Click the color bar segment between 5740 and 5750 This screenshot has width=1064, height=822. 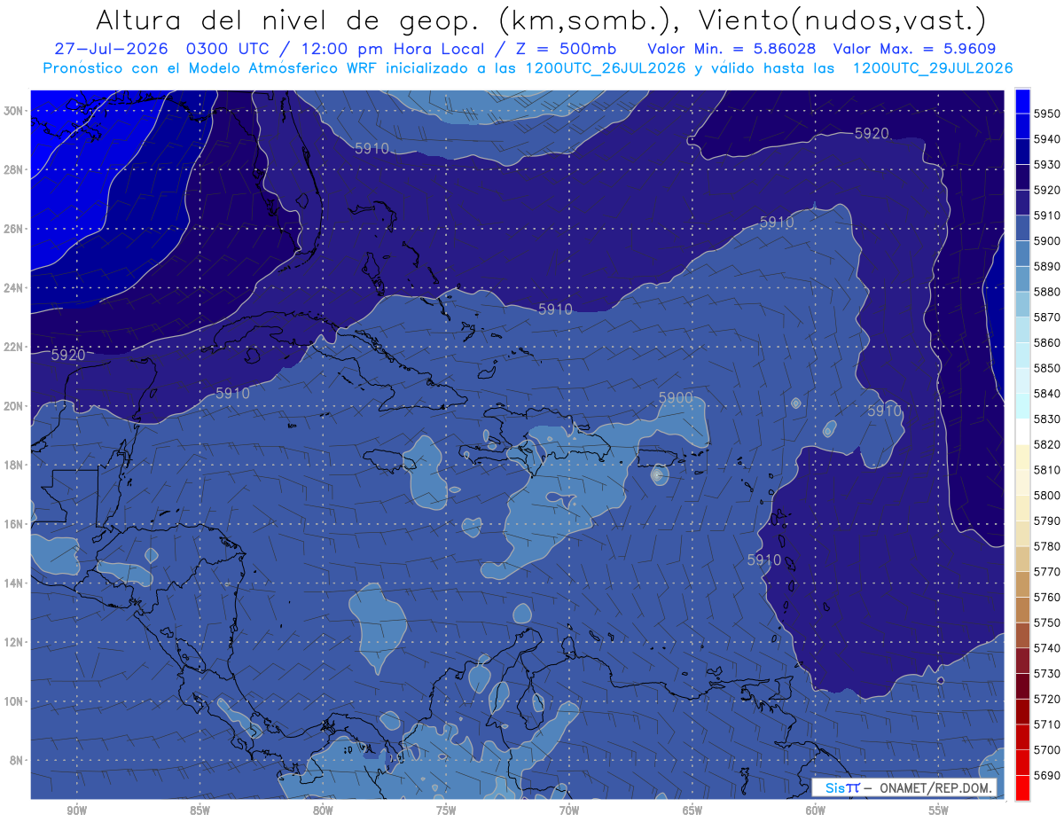pos(1022,635)
